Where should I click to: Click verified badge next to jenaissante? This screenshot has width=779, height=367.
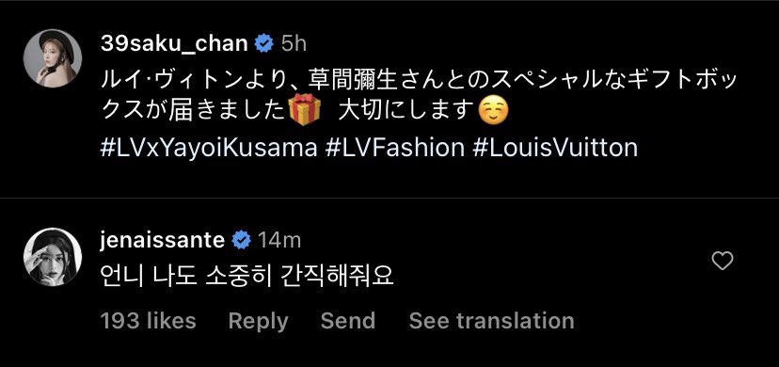242,240
